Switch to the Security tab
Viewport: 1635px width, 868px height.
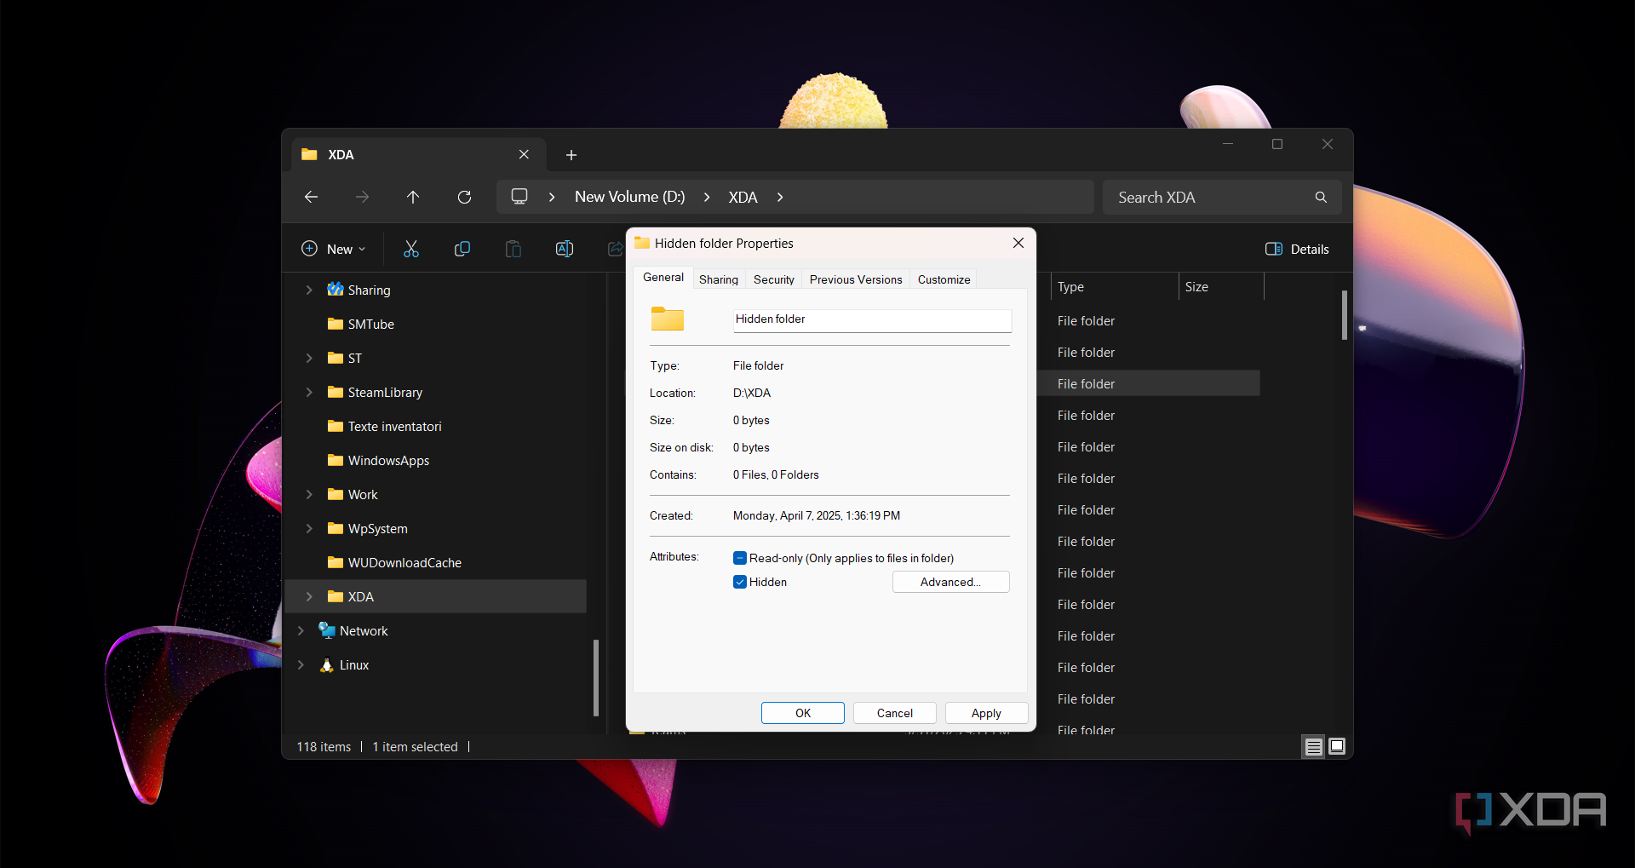coord(774,279)
